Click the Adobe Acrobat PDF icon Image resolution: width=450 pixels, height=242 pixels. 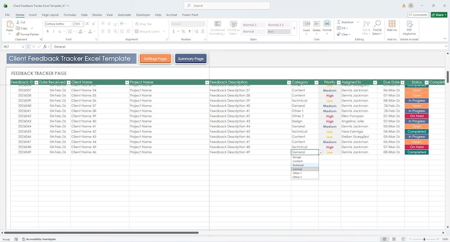[x=410, y=24]
